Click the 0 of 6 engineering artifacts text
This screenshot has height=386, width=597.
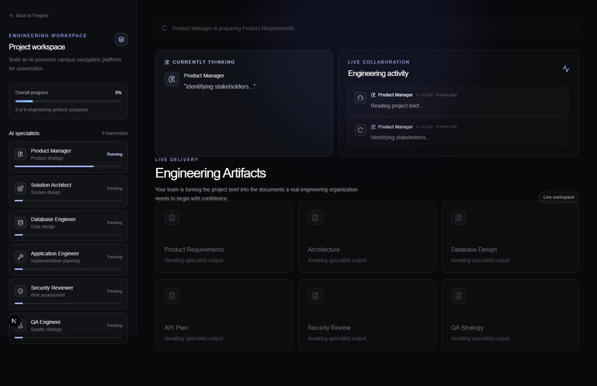(x=51, y=109)
